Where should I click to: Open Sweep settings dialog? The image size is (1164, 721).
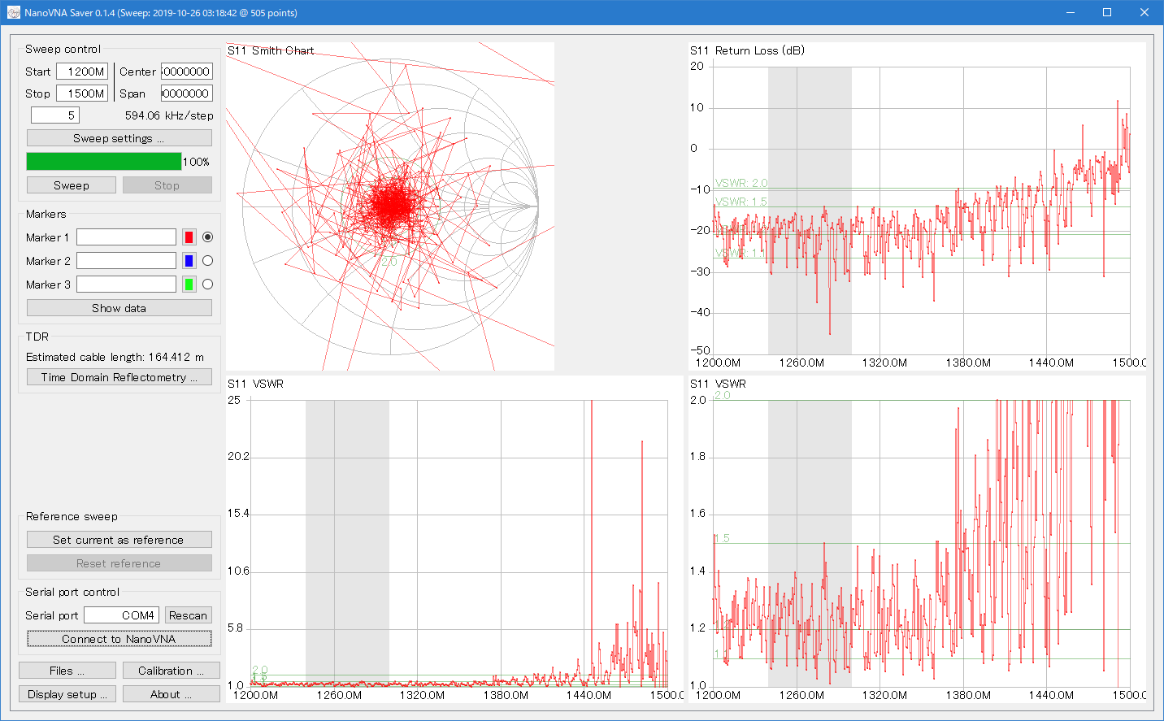click(x=119, y=138)
